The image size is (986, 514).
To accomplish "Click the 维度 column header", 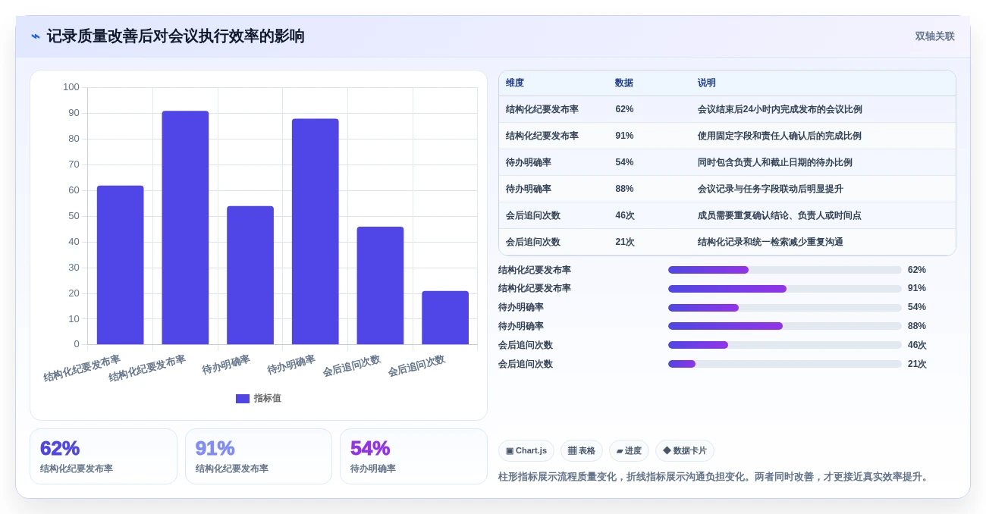I will 515,83.
